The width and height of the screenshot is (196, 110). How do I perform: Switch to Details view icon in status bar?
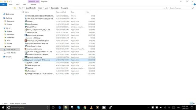click(x=191, y=103)
